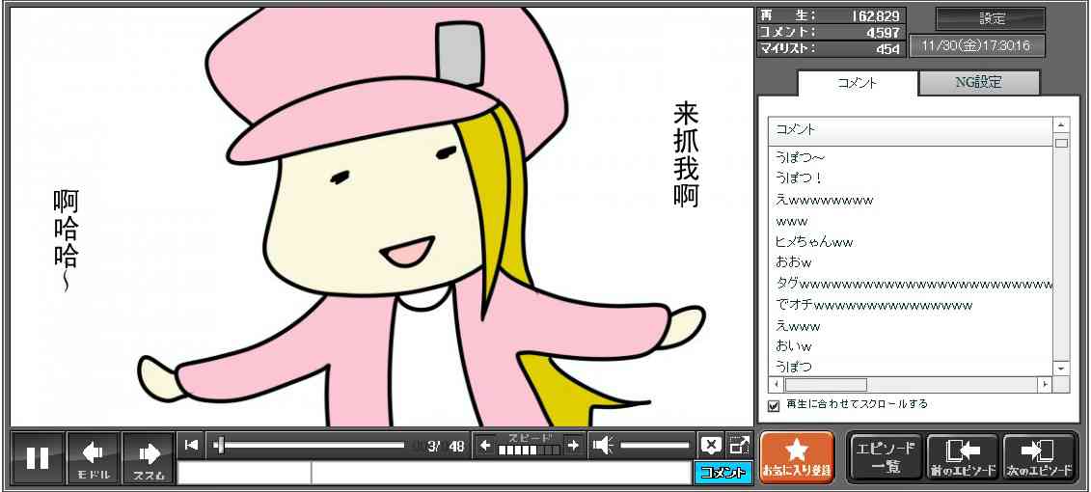Viewport: 1091px width, 492px height.
Task: Go to the next episode
Action: coord(1039,456)
